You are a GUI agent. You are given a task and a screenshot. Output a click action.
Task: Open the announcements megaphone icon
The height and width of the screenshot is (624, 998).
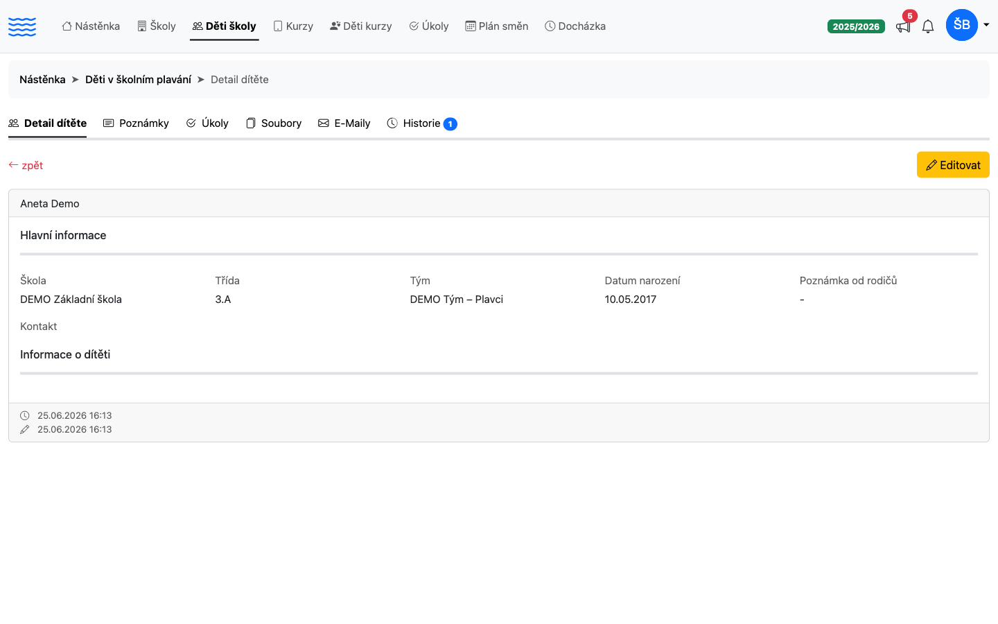(x=903, y=26)
